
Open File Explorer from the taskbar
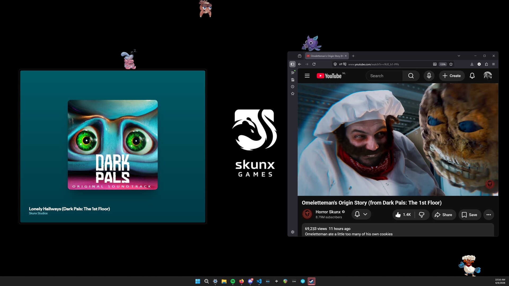click(224, 281)
